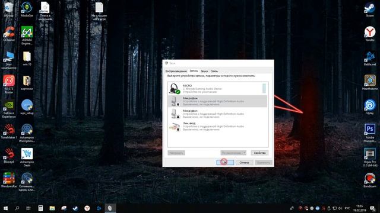Open Task View on taskbar
Viewport: 380px width, 213px height.
coord(28,208)
